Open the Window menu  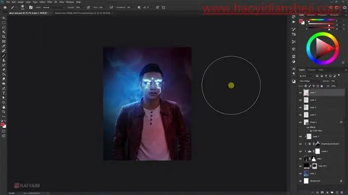70,2
